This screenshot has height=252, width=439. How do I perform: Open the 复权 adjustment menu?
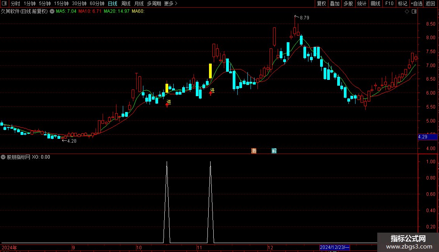click(x=321, y=3)
